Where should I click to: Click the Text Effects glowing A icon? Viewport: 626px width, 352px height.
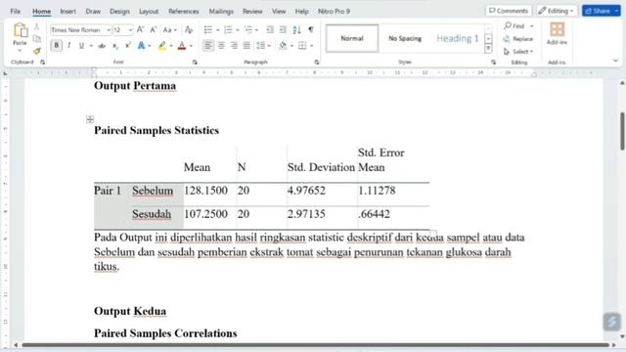click(x=141, y=46)
